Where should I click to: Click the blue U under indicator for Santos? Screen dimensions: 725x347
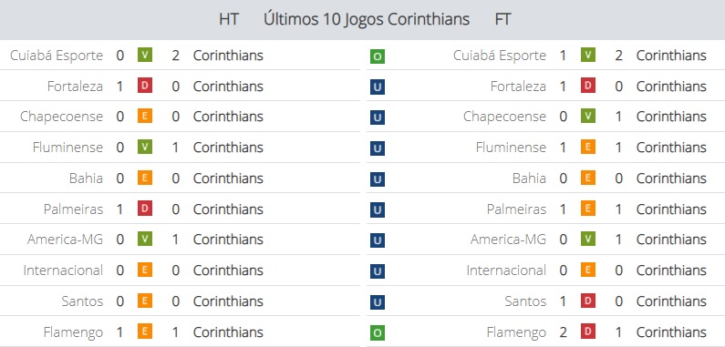point(378,302)
